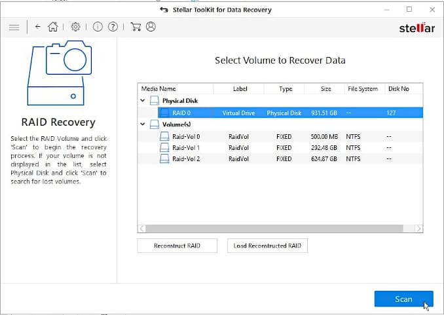444x315 pixels.
Task: Click the title bar swap arrows icon
Action: click(x=164, y=10)
